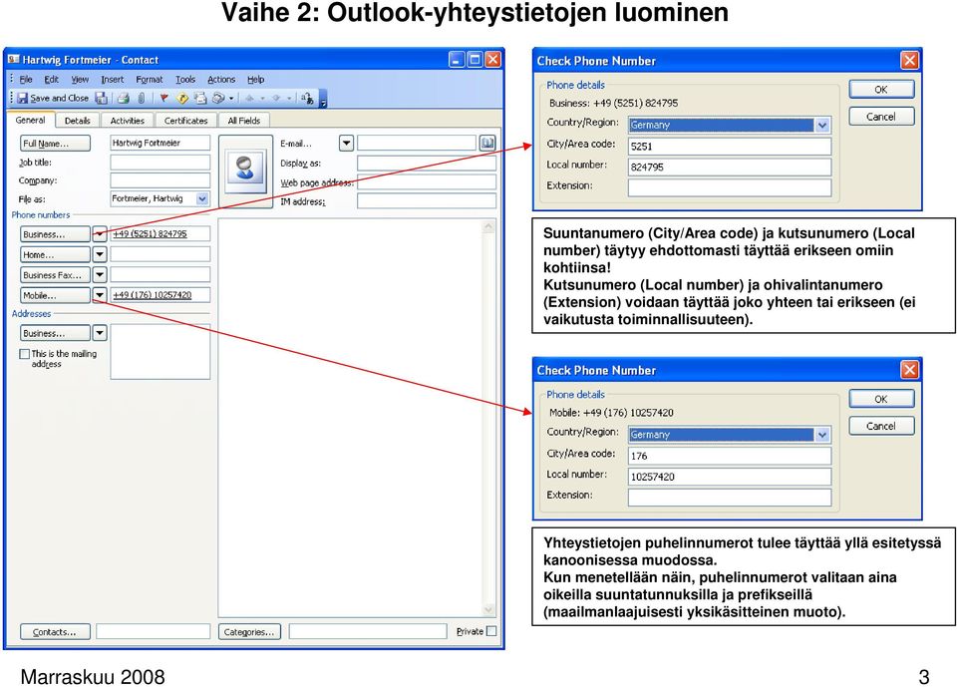957x687 pixels.
Task: Open dropdown arrow beside Mobile... button
Action: click(x=100, y=295)
